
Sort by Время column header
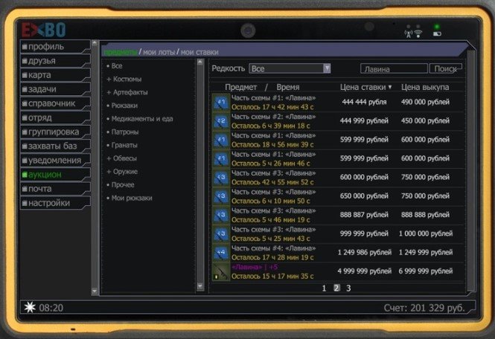pyautogui.click(x=287, y=87)
